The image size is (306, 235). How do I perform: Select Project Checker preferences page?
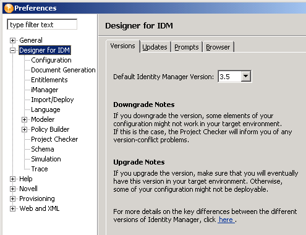click(x=54, y=139)
